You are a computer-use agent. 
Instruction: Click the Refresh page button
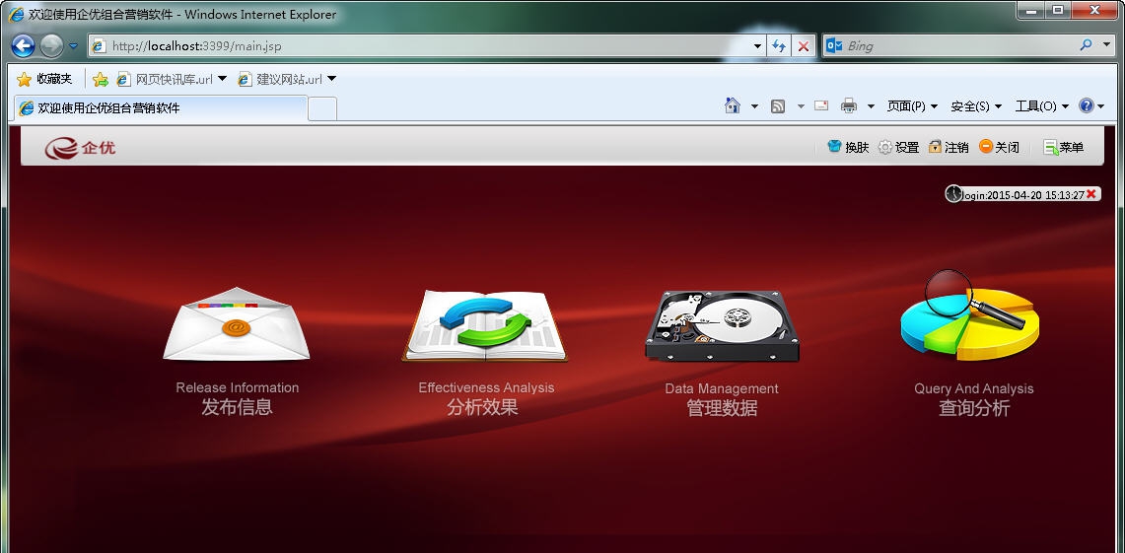click(x=779, y=46)
